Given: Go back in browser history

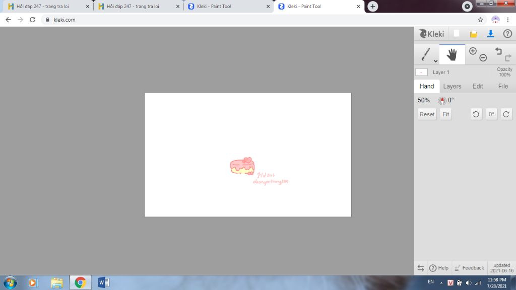Looking at the screenshot, I should [8, 20].
